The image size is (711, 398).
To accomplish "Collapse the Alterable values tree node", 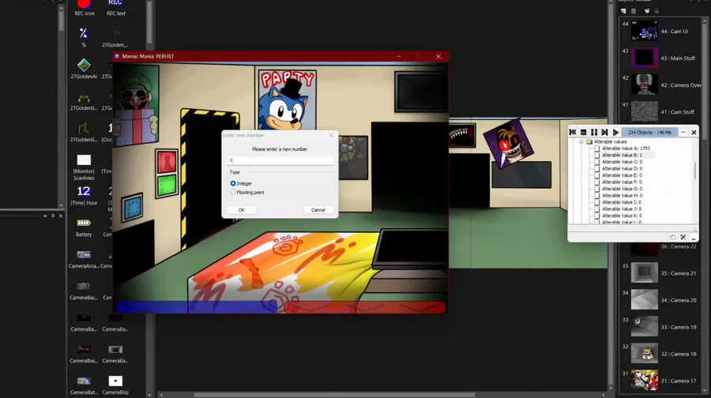I will 581,142.
